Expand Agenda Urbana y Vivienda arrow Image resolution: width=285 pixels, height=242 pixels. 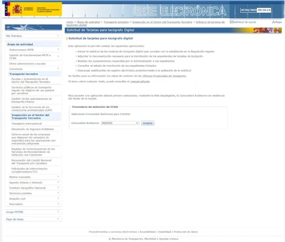58,182
